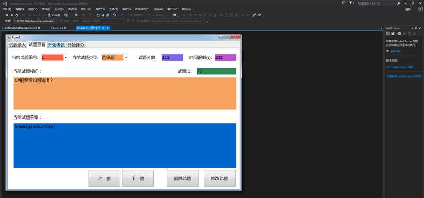Screen dimensions: 424x198
Task: Open the 工具(T) menu
Action: coord(113,10)
